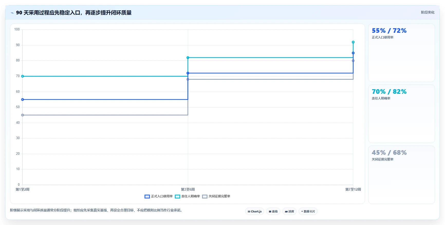Viewport: 445px width, 225px height.
Task: Click the 表格 tag
Action: click(273, 211)
